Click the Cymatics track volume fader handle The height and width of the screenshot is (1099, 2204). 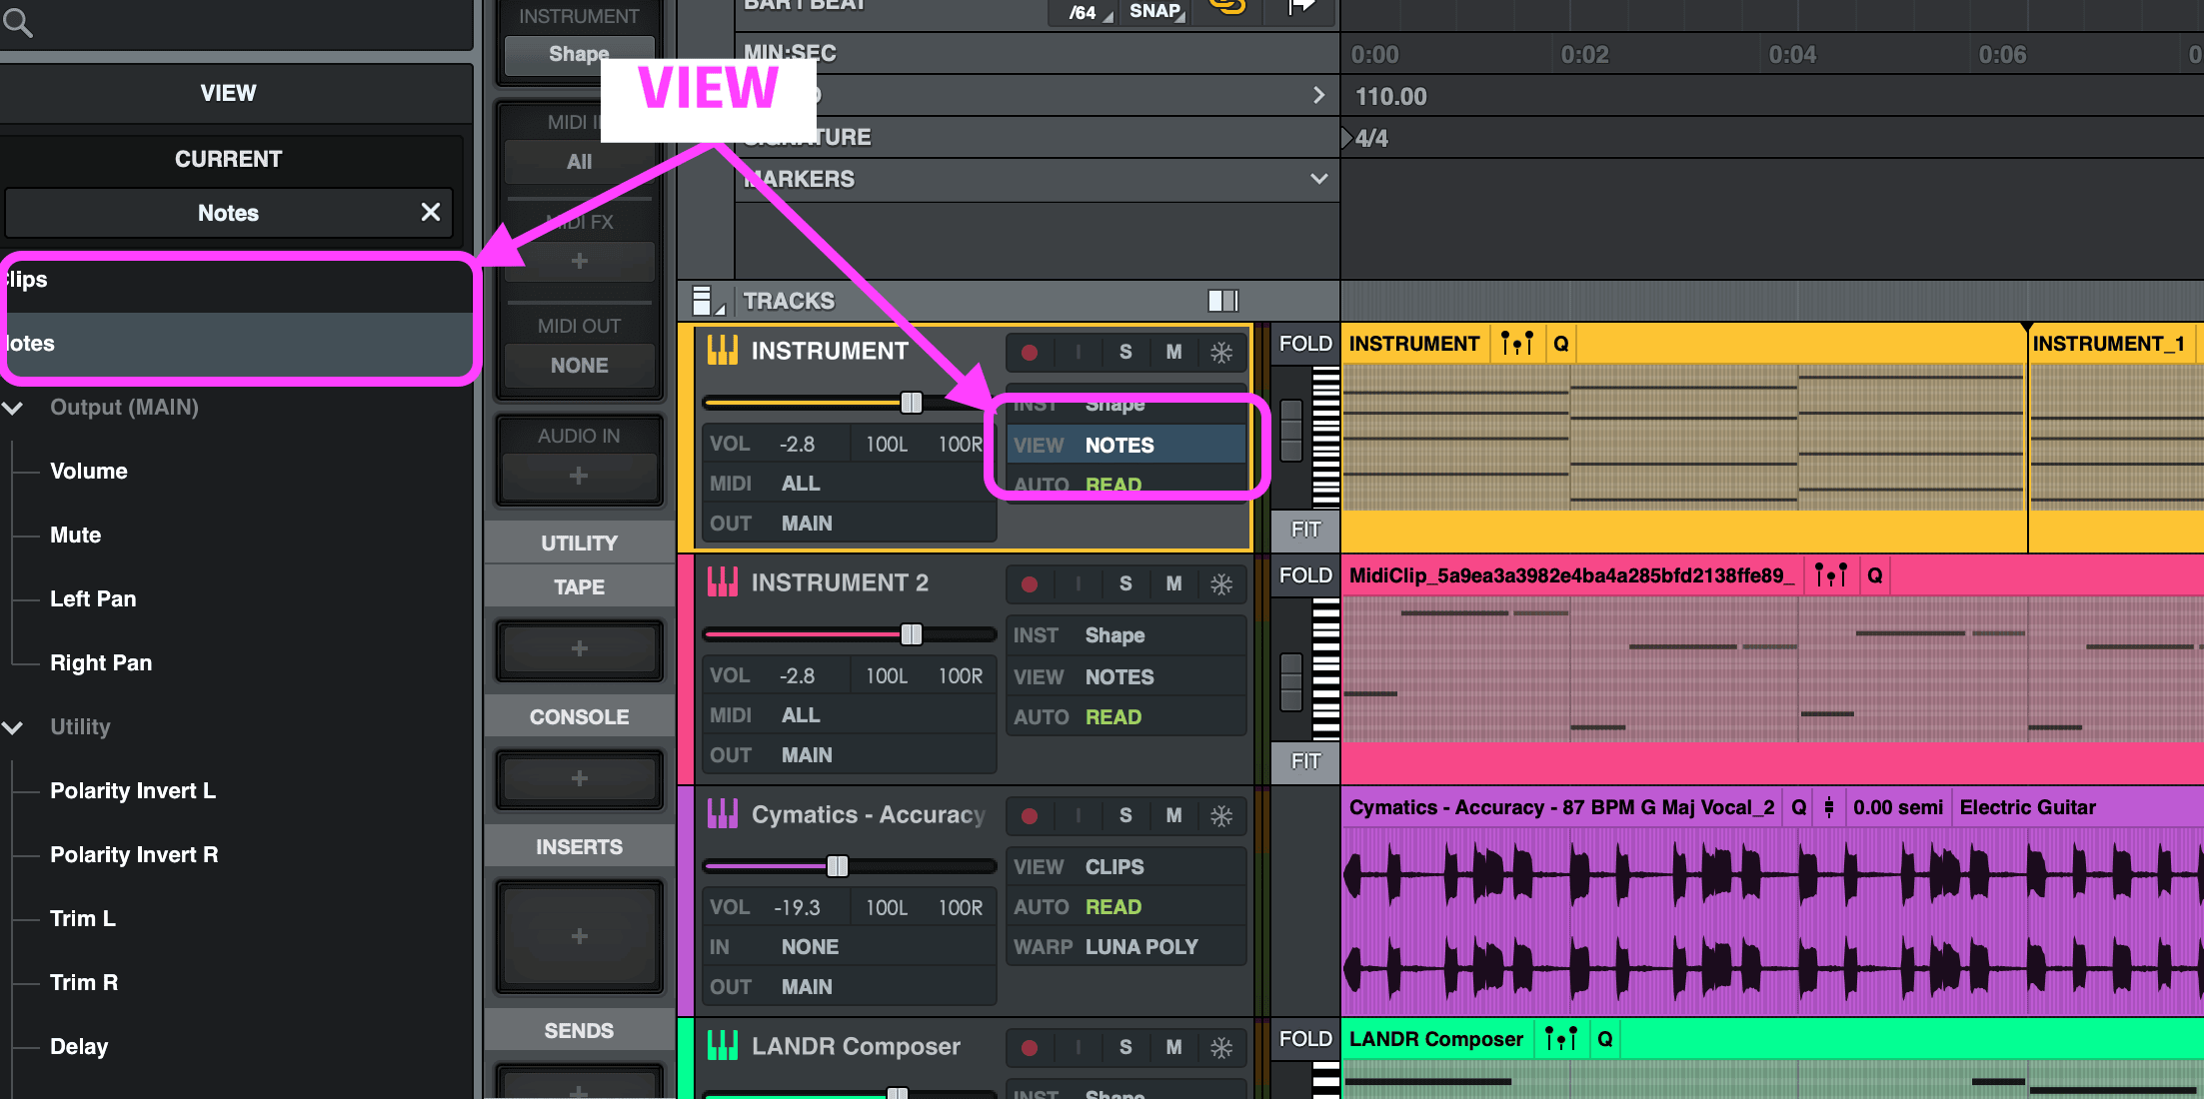click(838, 866)
